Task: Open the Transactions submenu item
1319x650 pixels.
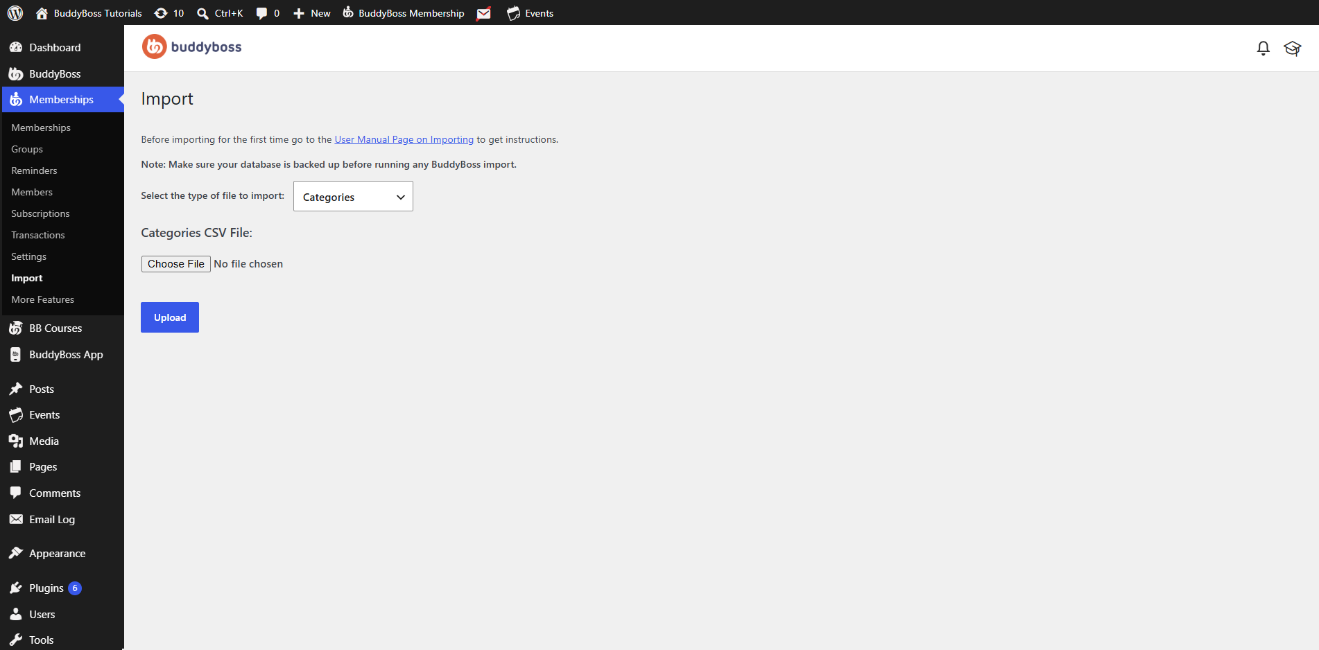Action: (38, 235)
